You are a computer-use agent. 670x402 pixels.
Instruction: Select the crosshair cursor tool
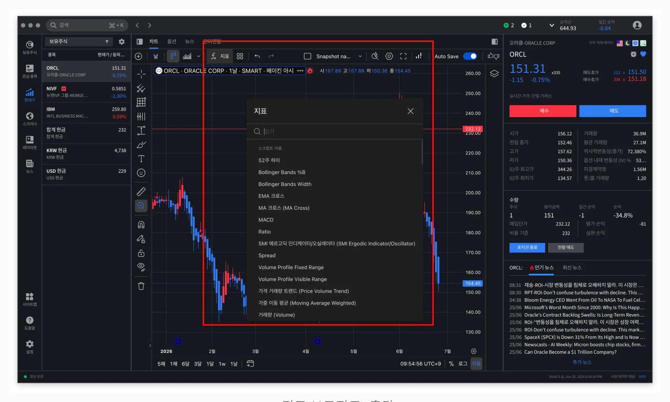[x=141, y=74]
